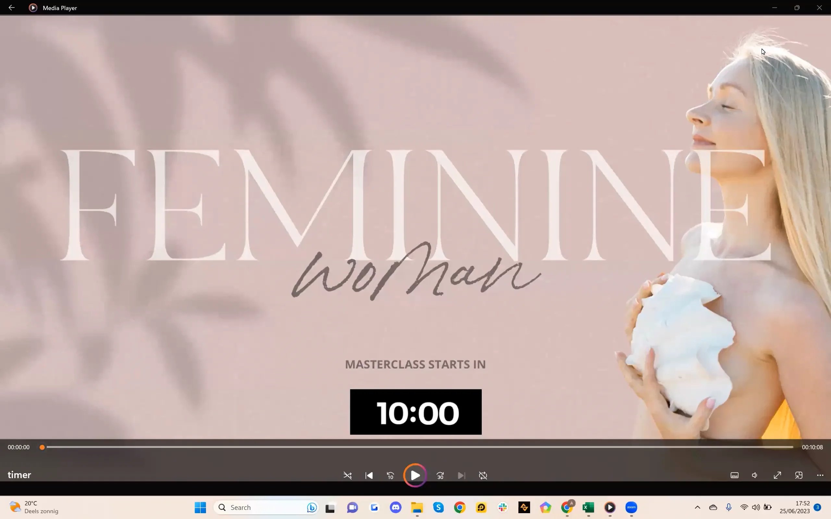Switch to mini player view
831x519 pixels.
798,476
